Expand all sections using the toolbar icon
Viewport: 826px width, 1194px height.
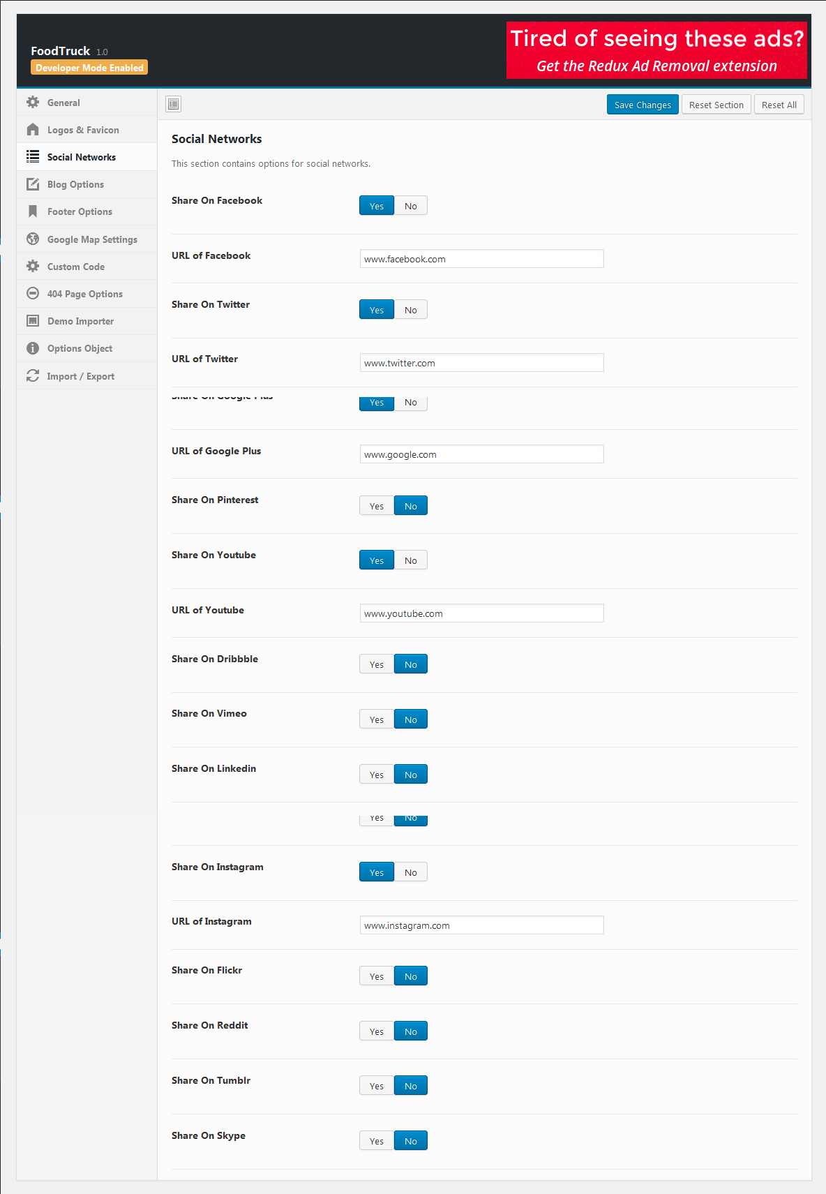(174, 104)
